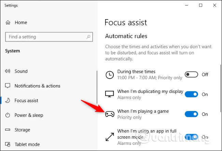Click the monitor icon for duplicating display
Viewport: 222px width, 151px height.
109,94
